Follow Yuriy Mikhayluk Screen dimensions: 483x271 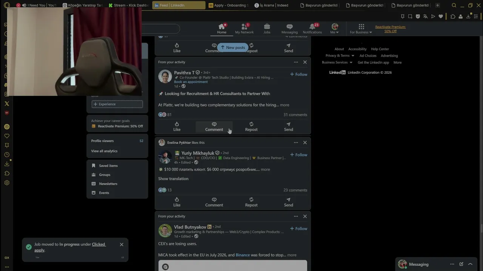(298, 155)
